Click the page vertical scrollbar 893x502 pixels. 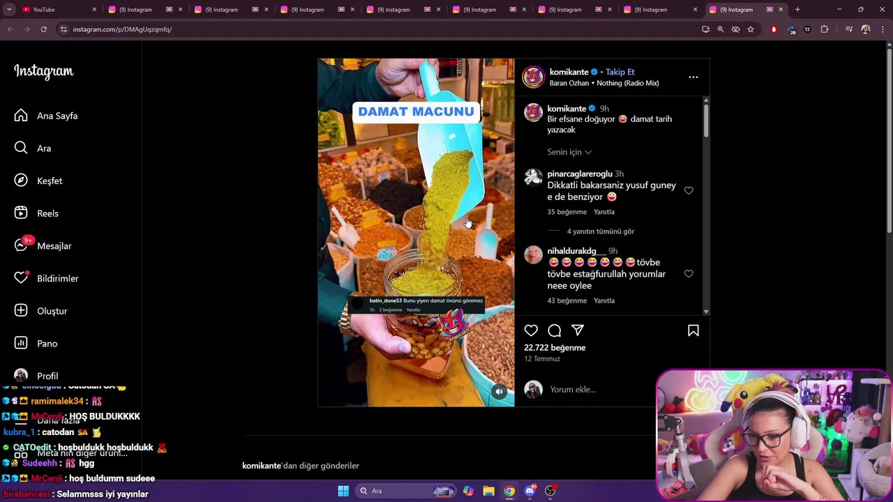click(x=888, y=139)
